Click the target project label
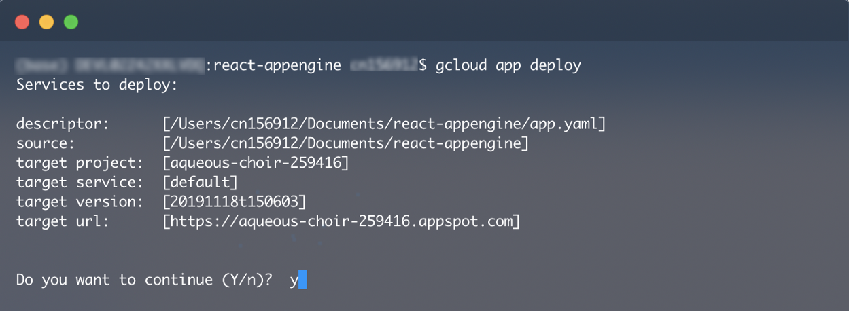This screenshot has height=311, width=849. [x=80, y=163]
